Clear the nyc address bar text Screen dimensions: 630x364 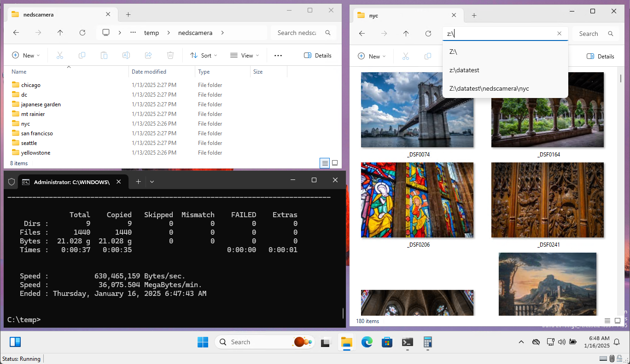click(559, 34)
